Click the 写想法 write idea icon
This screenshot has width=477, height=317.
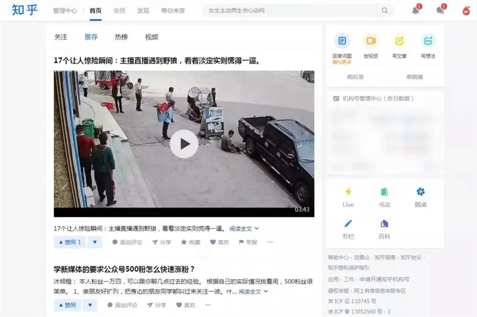click(428, 41)
